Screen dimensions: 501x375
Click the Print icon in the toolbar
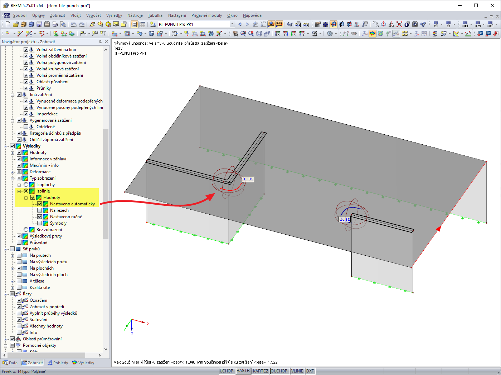55,24
